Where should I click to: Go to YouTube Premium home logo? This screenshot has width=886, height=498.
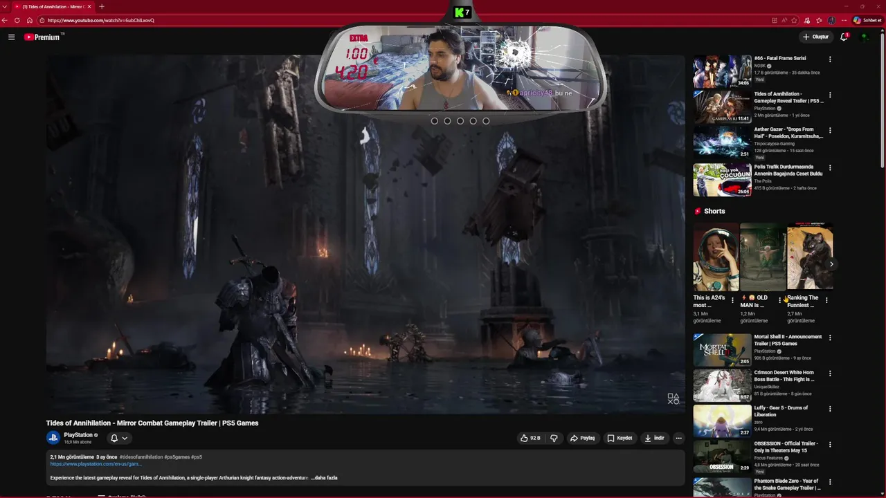tap(44, 37)
